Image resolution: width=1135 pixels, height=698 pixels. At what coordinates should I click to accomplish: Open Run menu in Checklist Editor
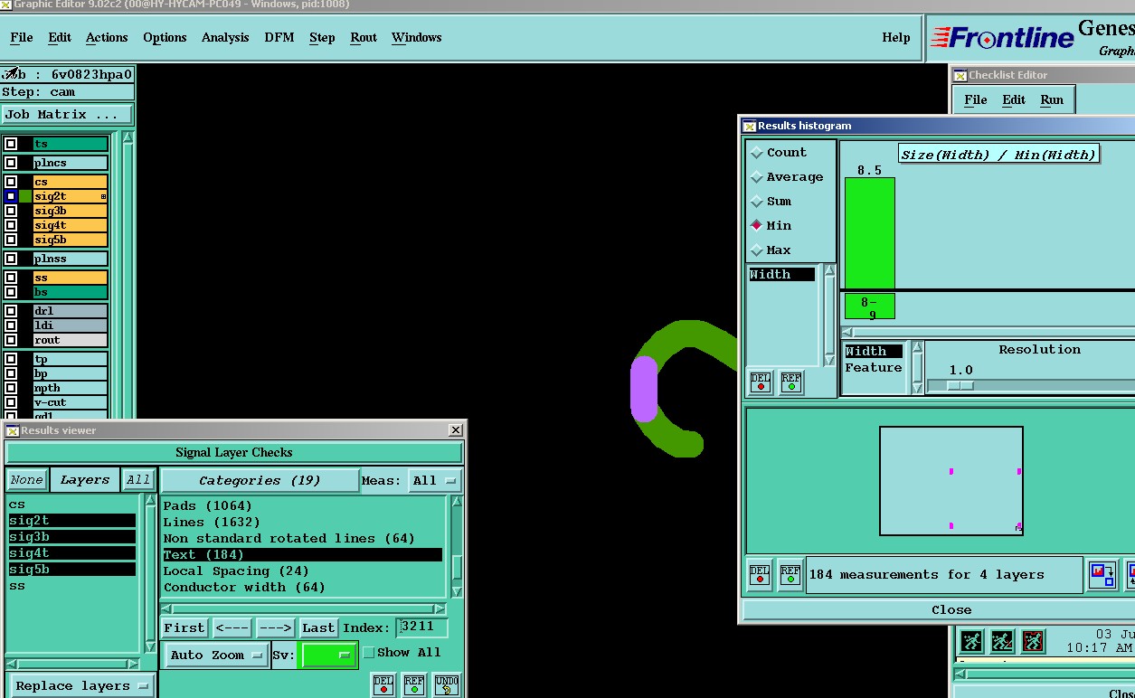(x=1052, y=100)
